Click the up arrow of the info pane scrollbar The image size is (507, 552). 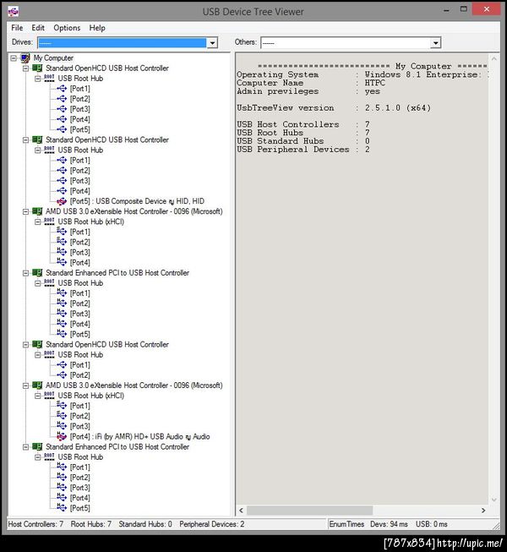coord(494,59)
